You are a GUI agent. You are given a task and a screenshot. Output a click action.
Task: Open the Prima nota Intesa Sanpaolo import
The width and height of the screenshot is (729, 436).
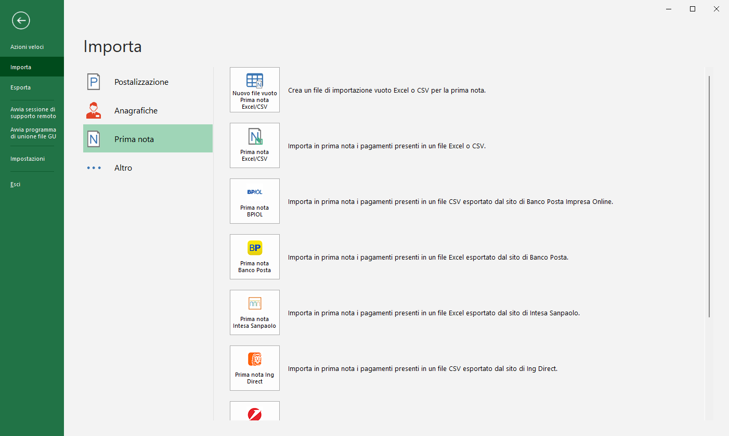tap(255, 312)
